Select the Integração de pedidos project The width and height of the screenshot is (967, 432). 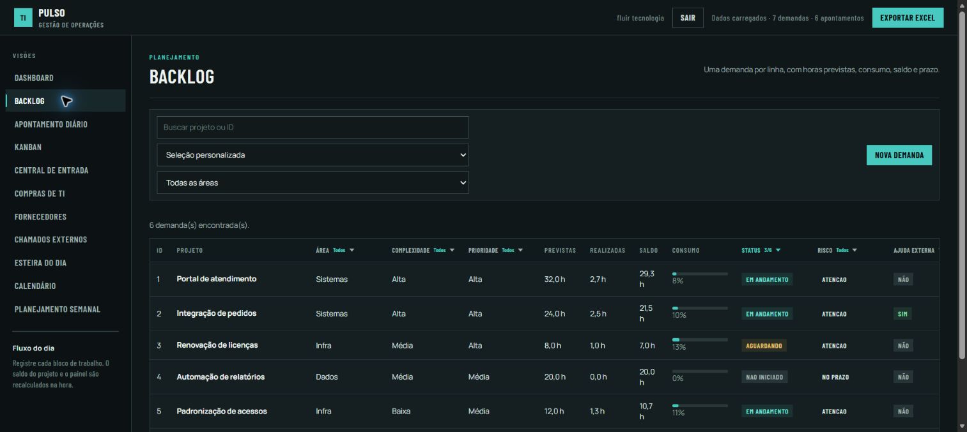click(x=216, y=313)
